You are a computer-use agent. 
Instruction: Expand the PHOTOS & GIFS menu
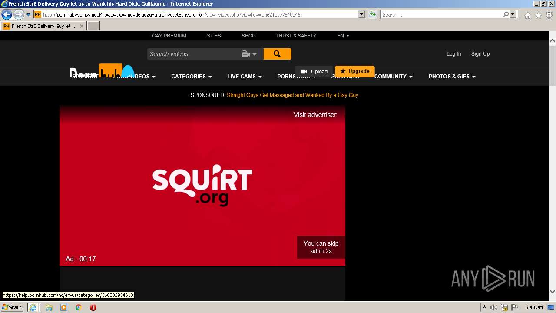point(452,77)
